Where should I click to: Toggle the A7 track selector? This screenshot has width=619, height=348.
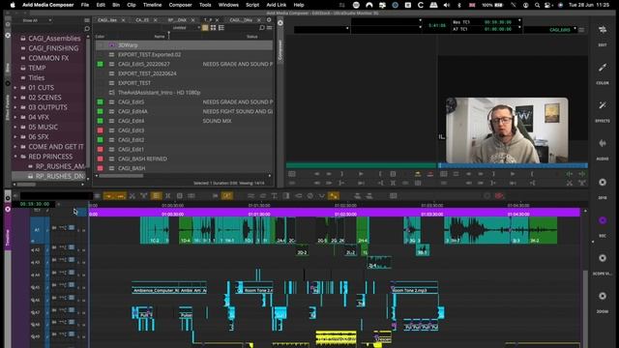tap(36, 312)
